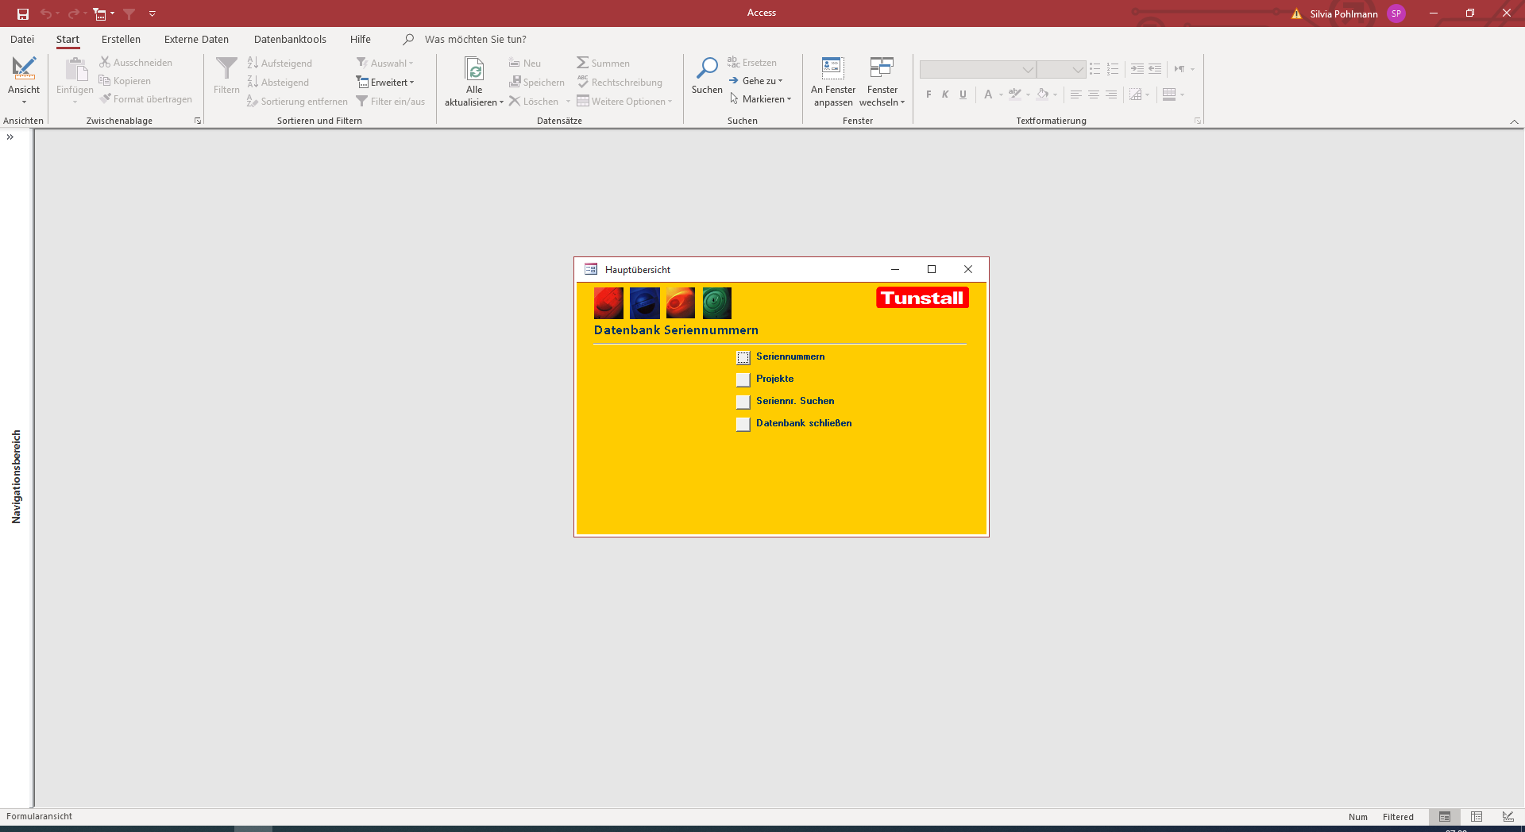The height and width of the screenshot is (832, 1525).
Task: Click numbered list formatting icon
Action: pyautogui.click(x=1113, y=69)
